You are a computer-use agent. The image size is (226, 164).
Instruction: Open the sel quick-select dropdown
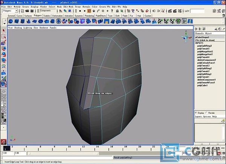point(187,11)
